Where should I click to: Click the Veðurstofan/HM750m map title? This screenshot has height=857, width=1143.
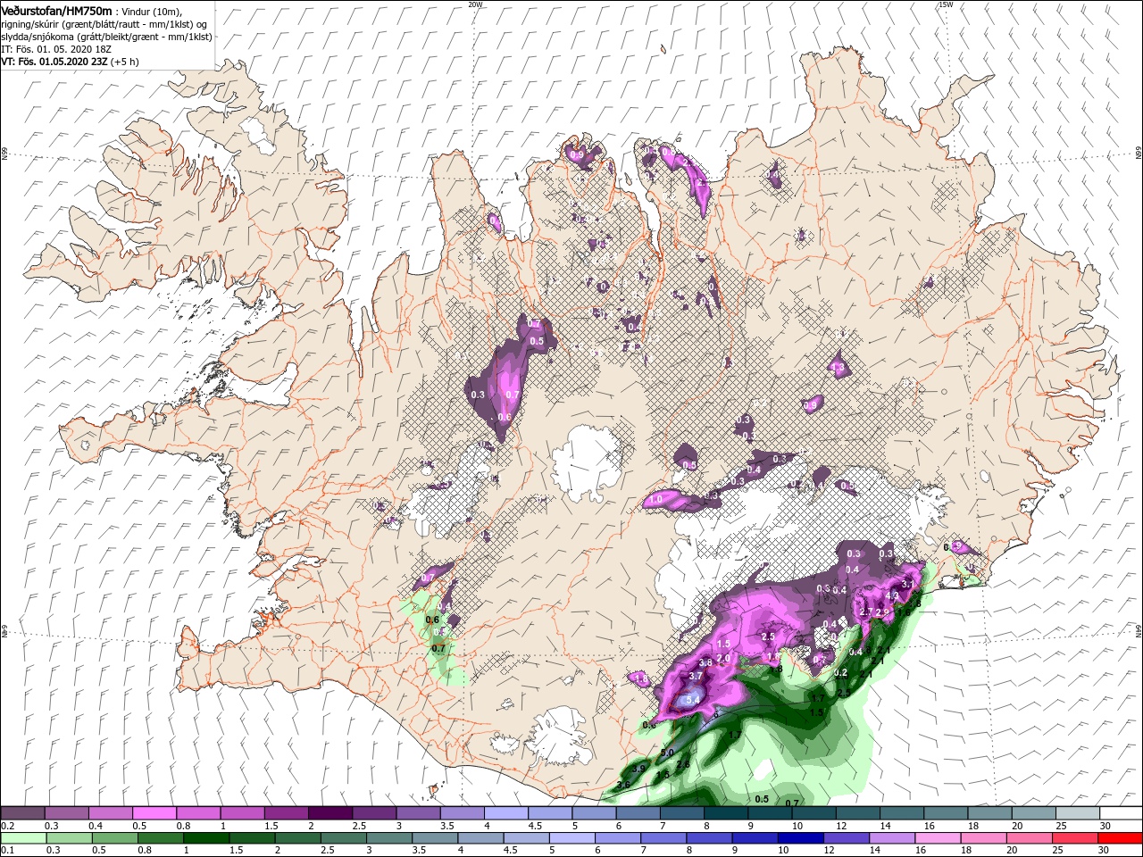[56, 10]
